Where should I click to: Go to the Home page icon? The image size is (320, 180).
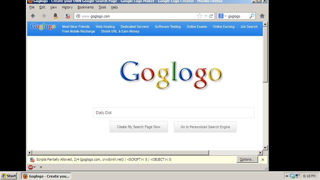pos(262,16)
